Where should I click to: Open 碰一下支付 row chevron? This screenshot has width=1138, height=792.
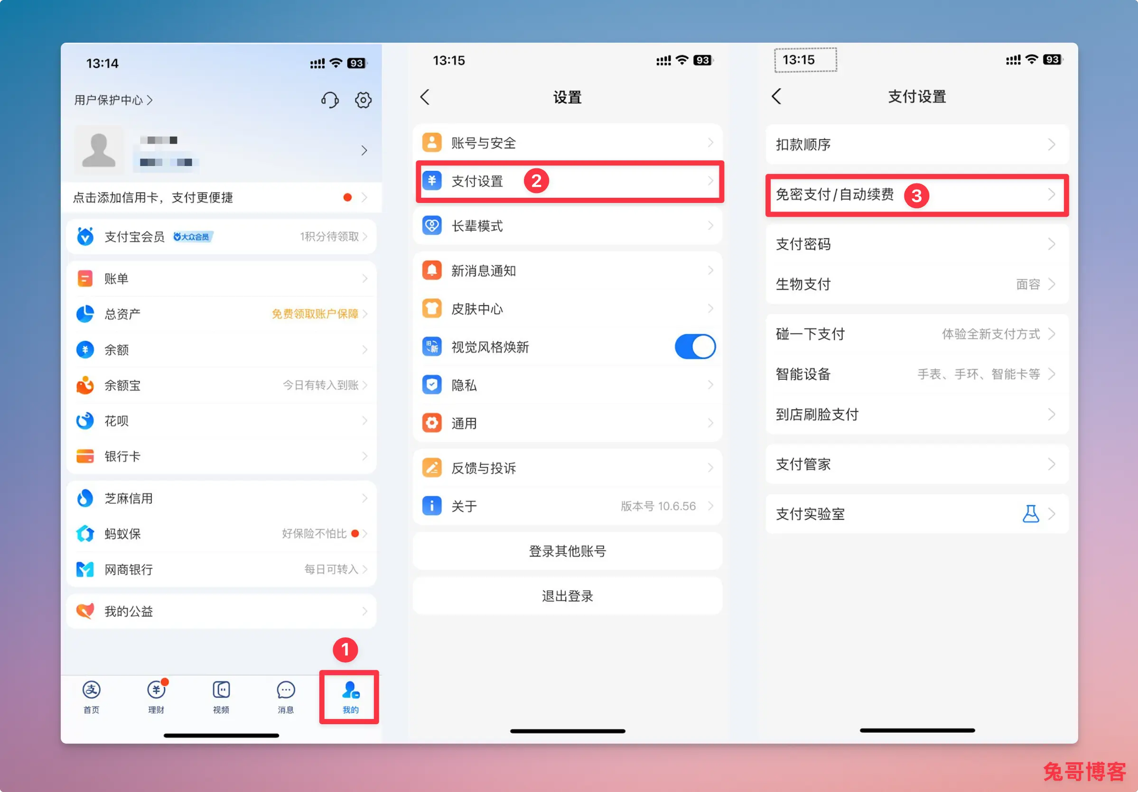pyautogui.click(x=1052, y=334)
